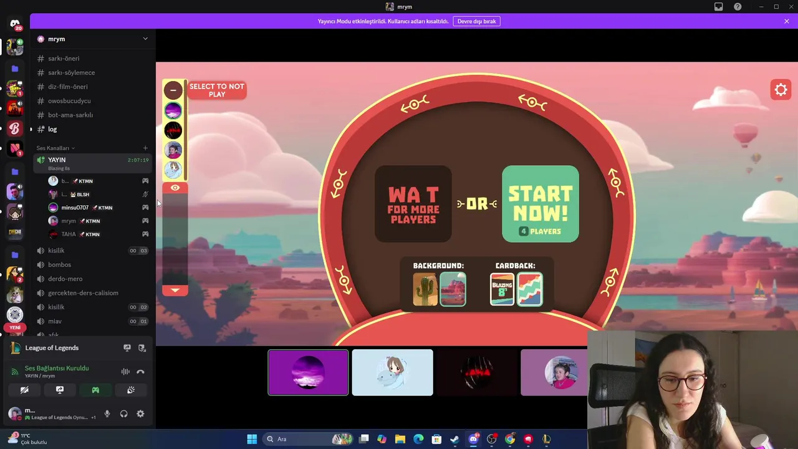Click user TAHA in voice channel
Screen dimensions: 798x449
(x=99, y=234)
